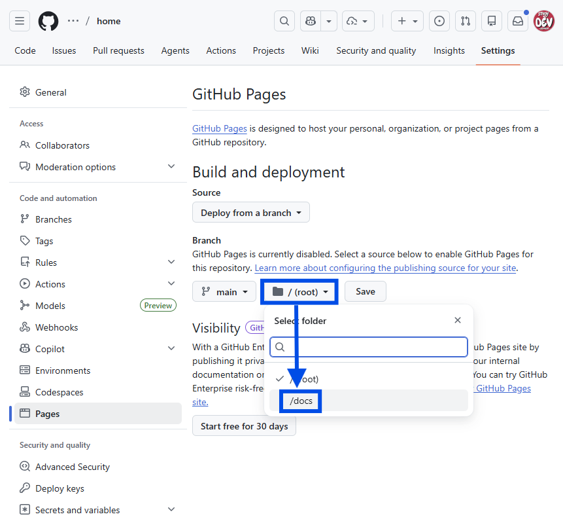Switch to the Actions tab

click(221, 50)
